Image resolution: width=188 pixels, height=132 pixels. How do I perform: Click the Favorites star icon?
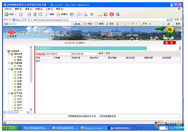click(x=58, y=14)
